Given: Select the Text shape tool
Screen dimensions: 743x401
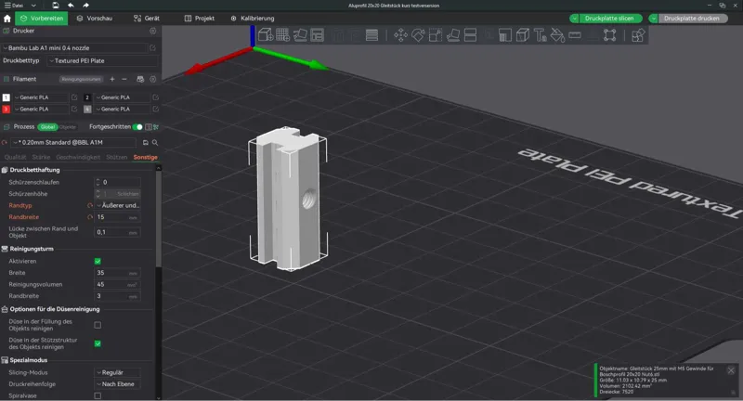Looking at the screenshot, I should point(541,35).
